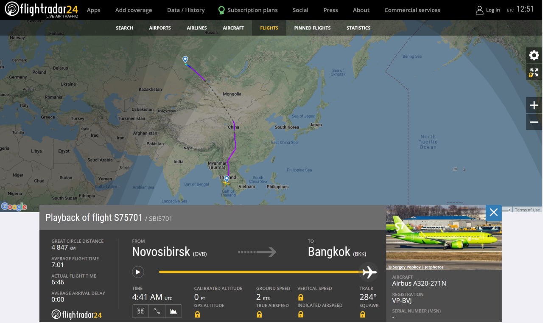Click the UTC 12:51 clock
543x323 pixels.
[x=521, y=9]
